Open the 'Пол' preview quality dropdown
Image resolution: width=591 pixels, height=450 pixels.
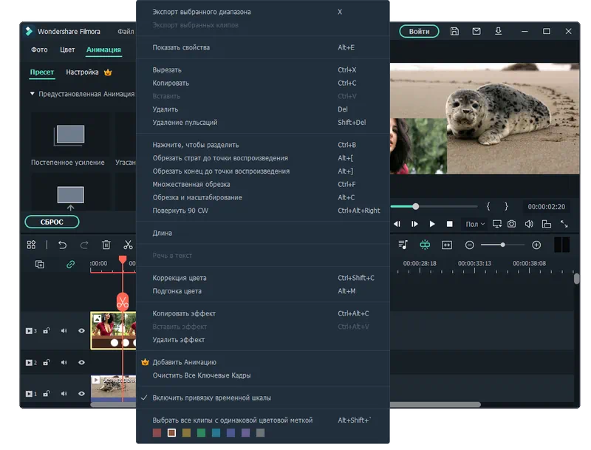pyautogui.click(x=474, y=224)
